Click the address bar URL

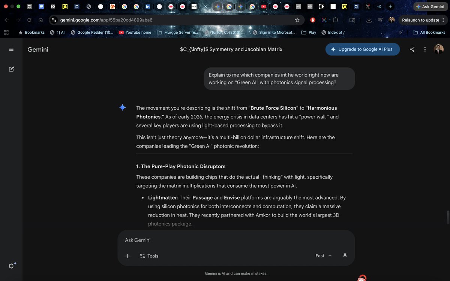pos(106,20)
